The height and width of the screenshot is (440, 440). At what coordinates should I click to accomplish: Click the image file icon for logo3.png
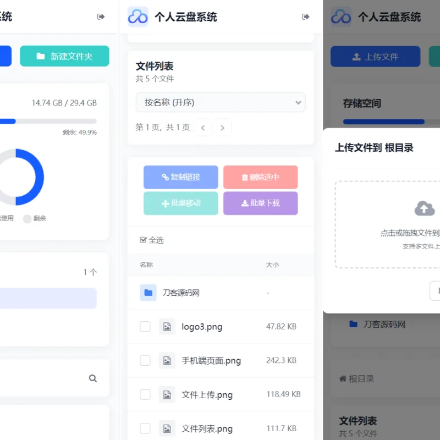[x=167, y=326]
